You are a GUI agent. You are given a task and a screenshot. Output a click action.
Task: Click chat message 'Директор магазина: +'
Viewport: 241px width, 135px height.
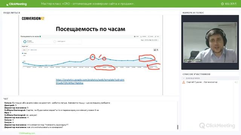(17, 117)
